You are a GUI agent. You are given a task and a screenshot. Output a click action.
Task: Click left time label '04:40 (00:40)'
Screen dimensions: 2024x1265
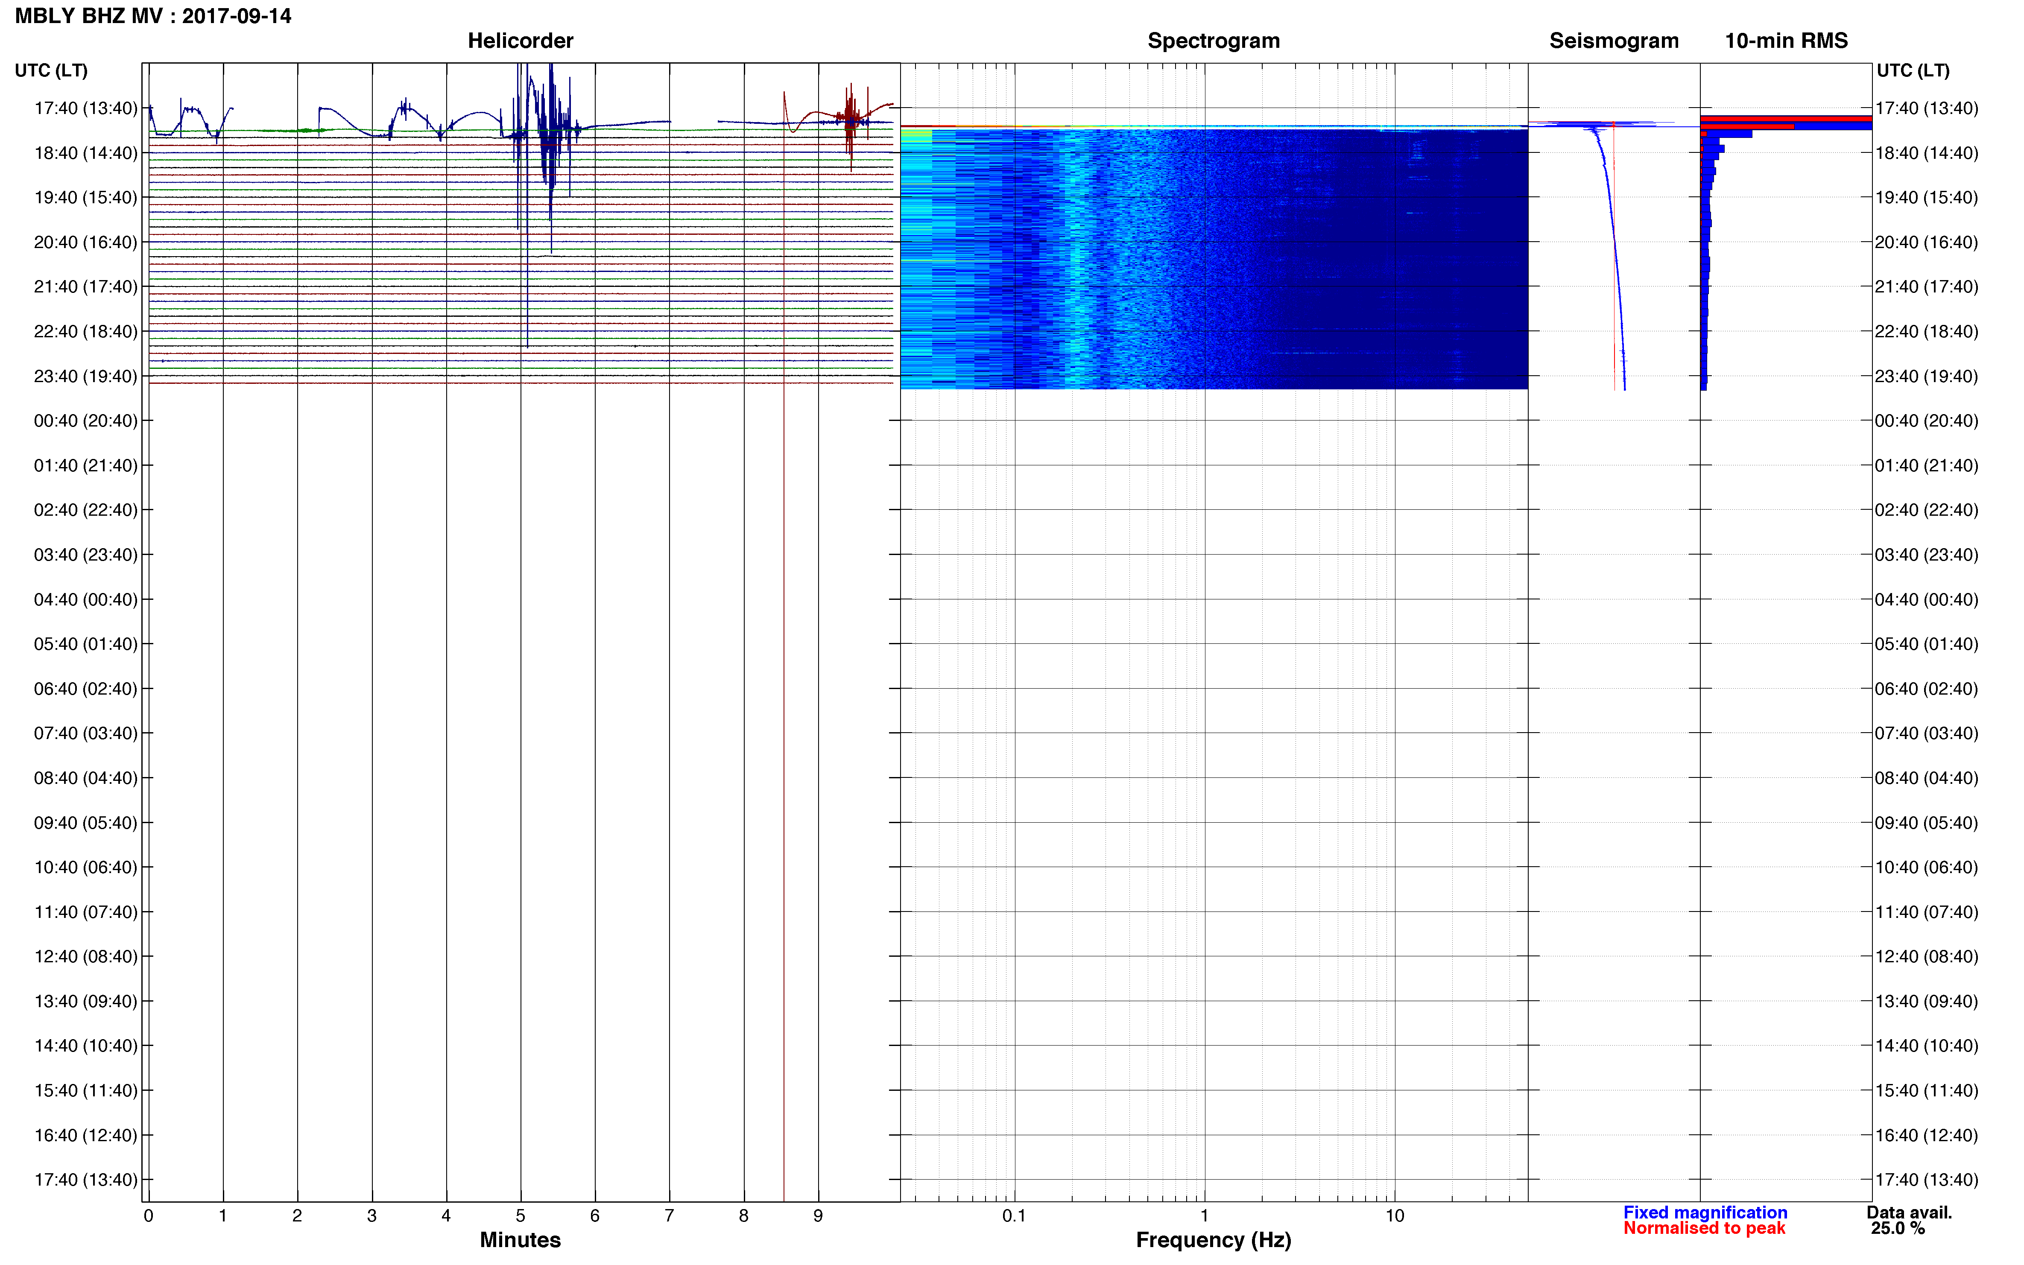coord(85,600)
